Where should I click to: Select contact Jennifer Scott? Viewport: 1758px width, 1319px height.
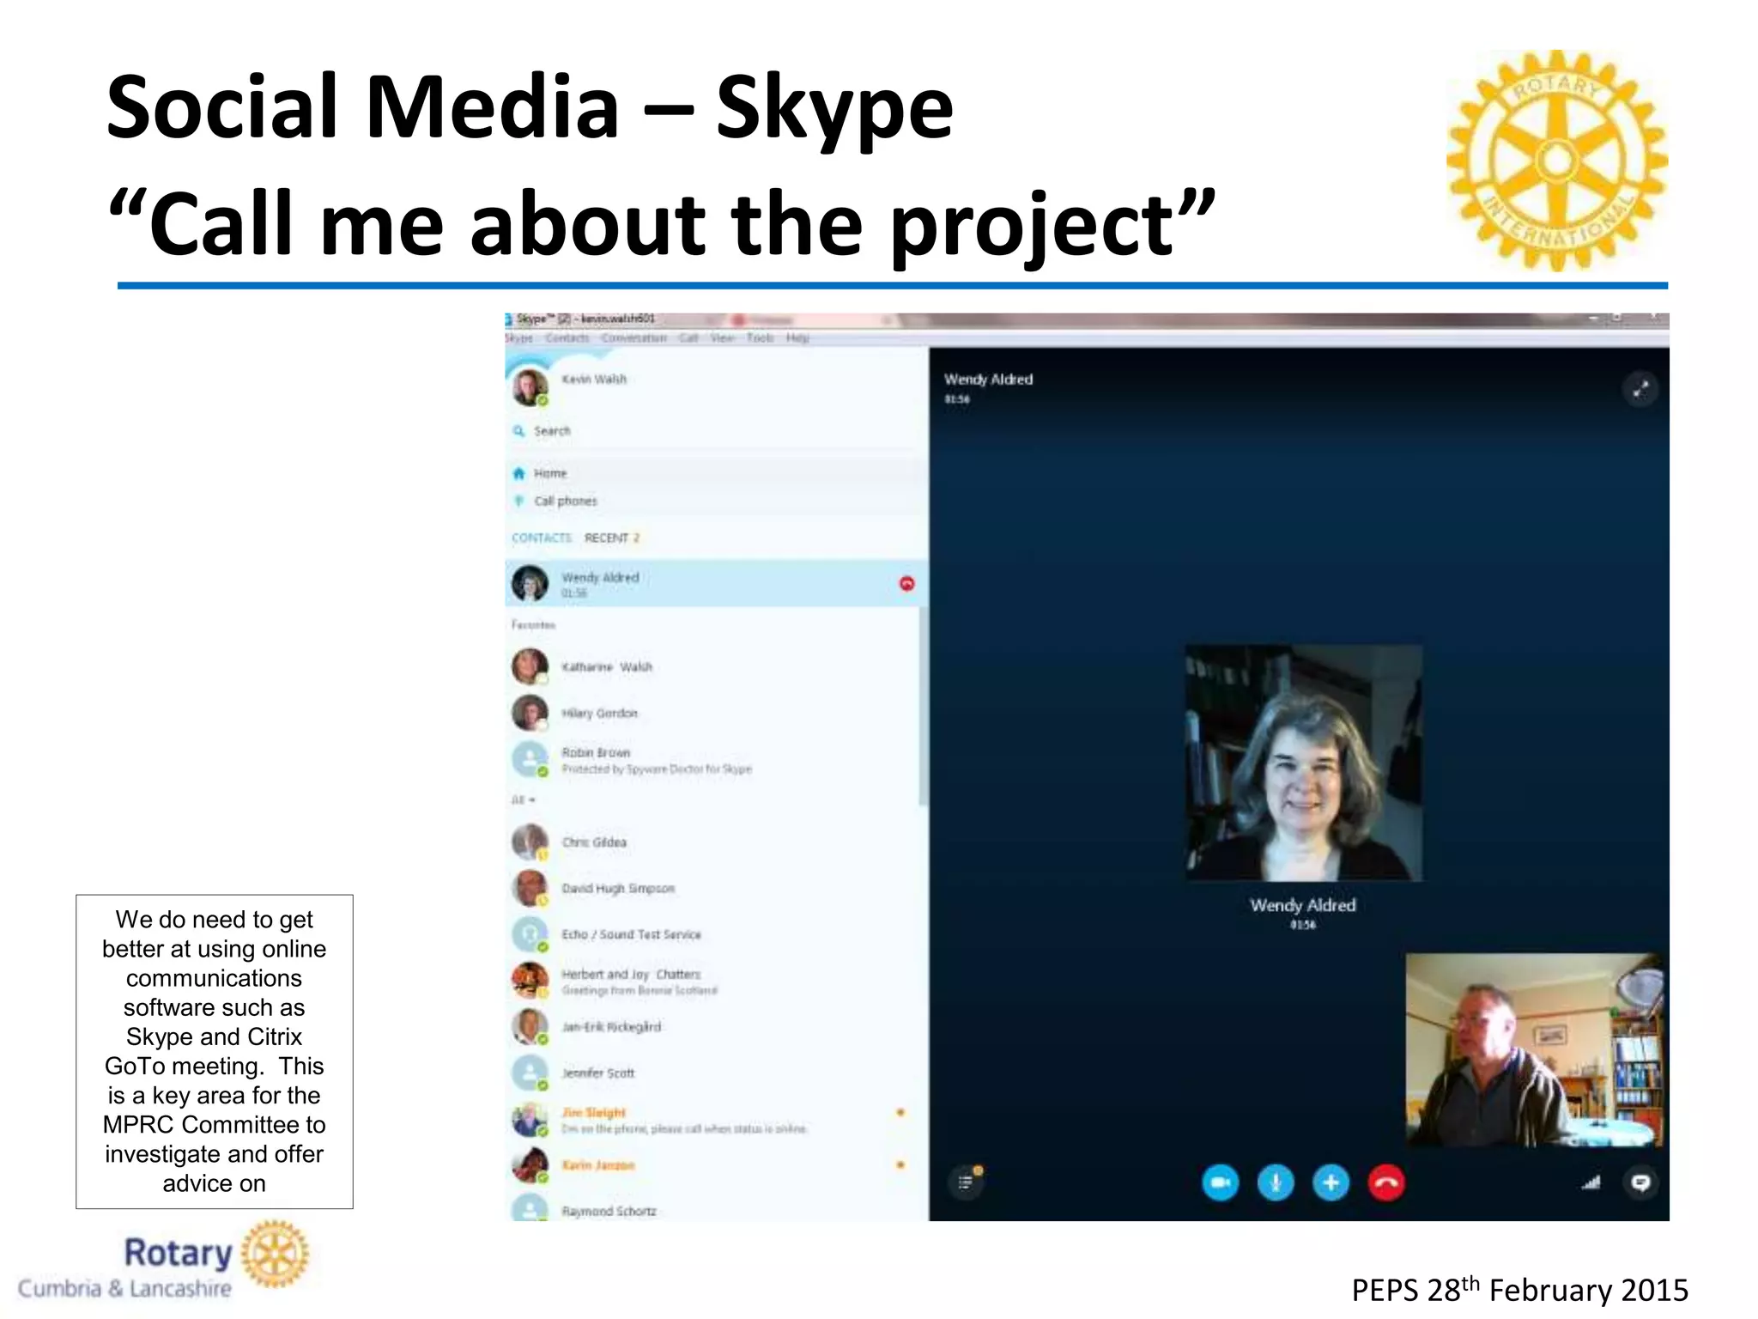tap(716, 1073)
